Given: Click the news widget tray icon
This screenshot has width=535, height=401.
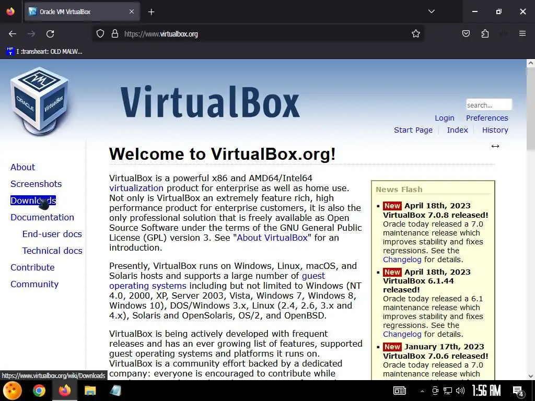Looking at the screenshot, I should [400, 391].
